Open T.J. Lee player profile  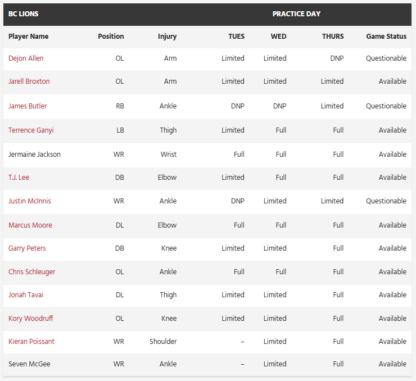click(x=19, y=178)
